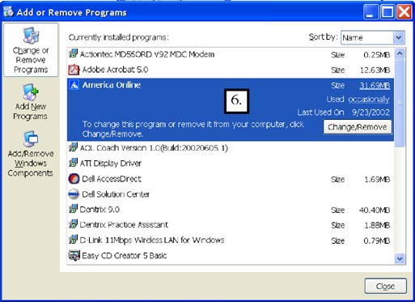Click the Sort by dropdown arrow

pyautogui.click(x=399, y=37)
